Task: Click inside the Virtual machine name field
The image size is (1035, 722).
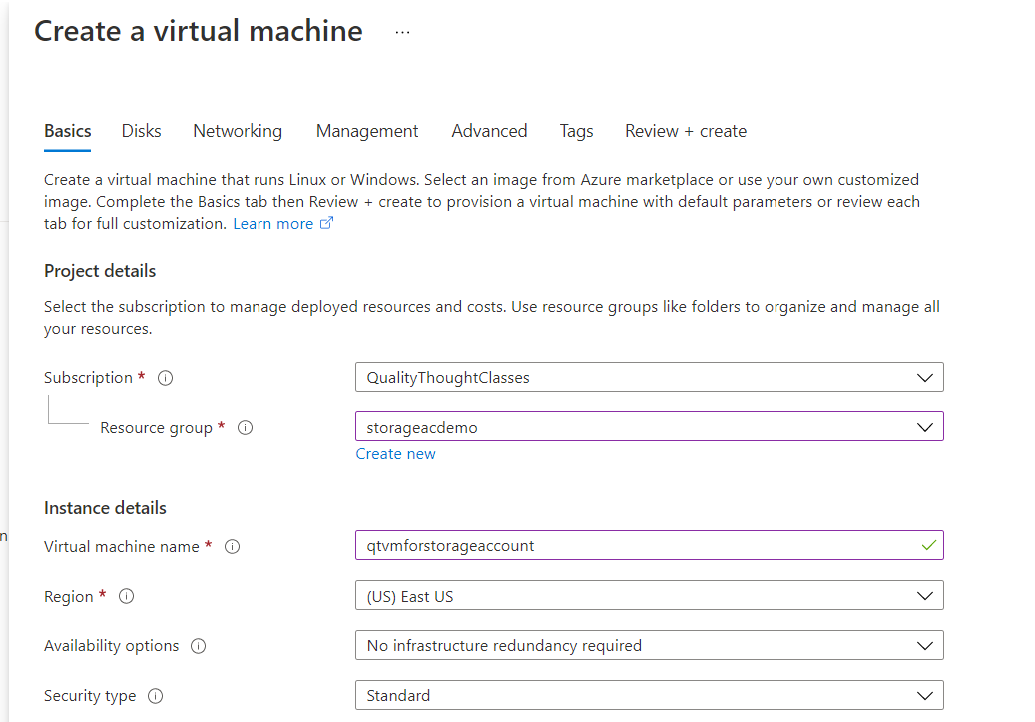Action: pyautogui.click(x=599, y=545)
